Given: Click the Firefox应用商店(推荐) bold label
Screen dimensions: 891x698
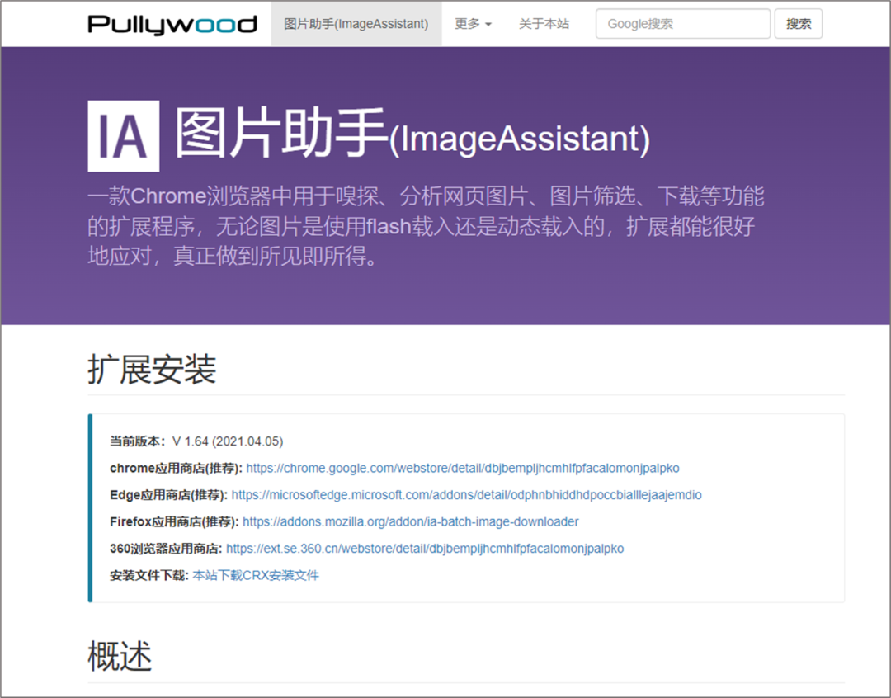Looking at the screenshot, I should coord(174,521).
